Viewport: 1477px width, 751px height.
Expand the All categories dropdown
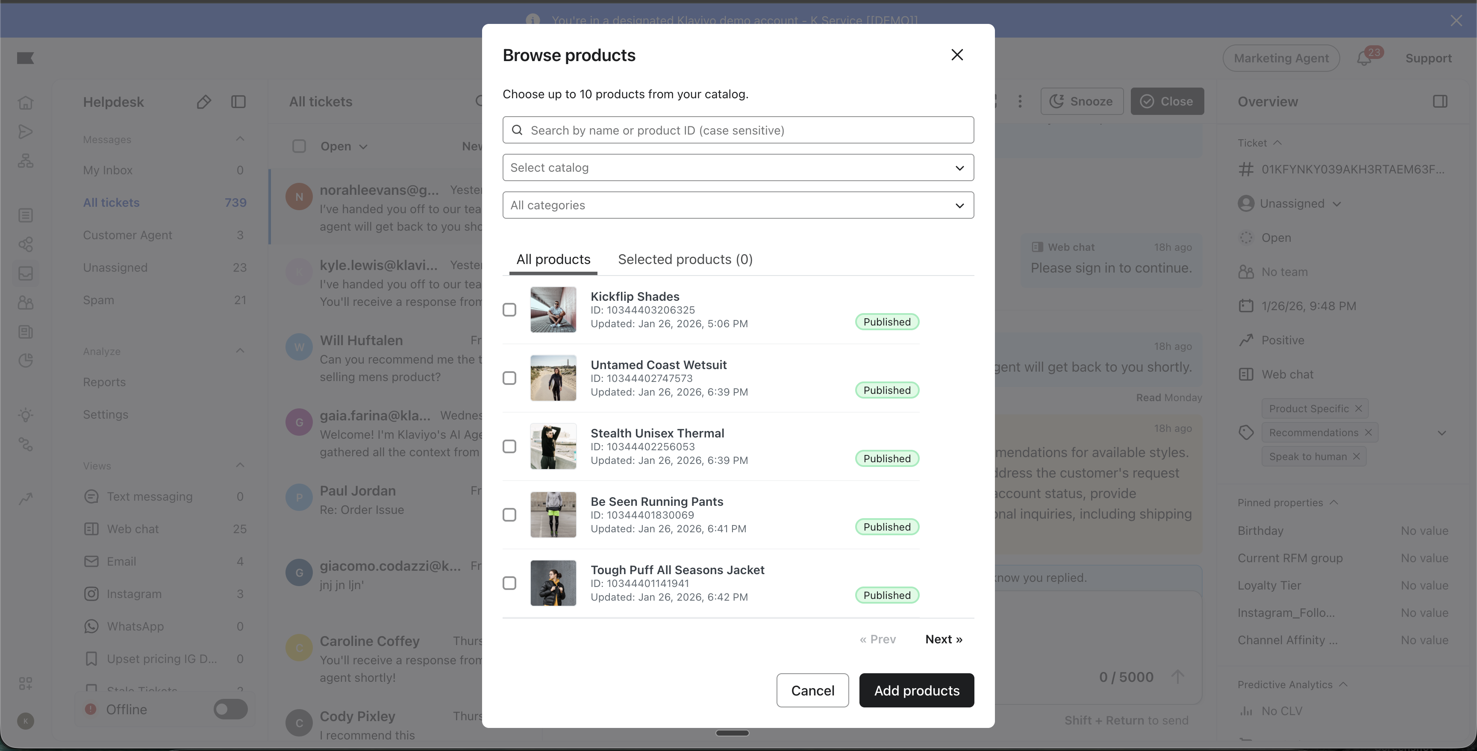click(738, 205)
